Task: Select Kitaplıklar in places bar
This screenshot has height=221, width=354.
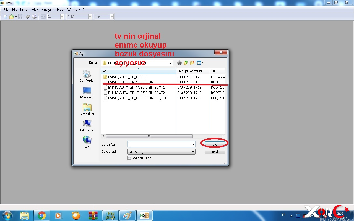Action: (x=87, y=109)
